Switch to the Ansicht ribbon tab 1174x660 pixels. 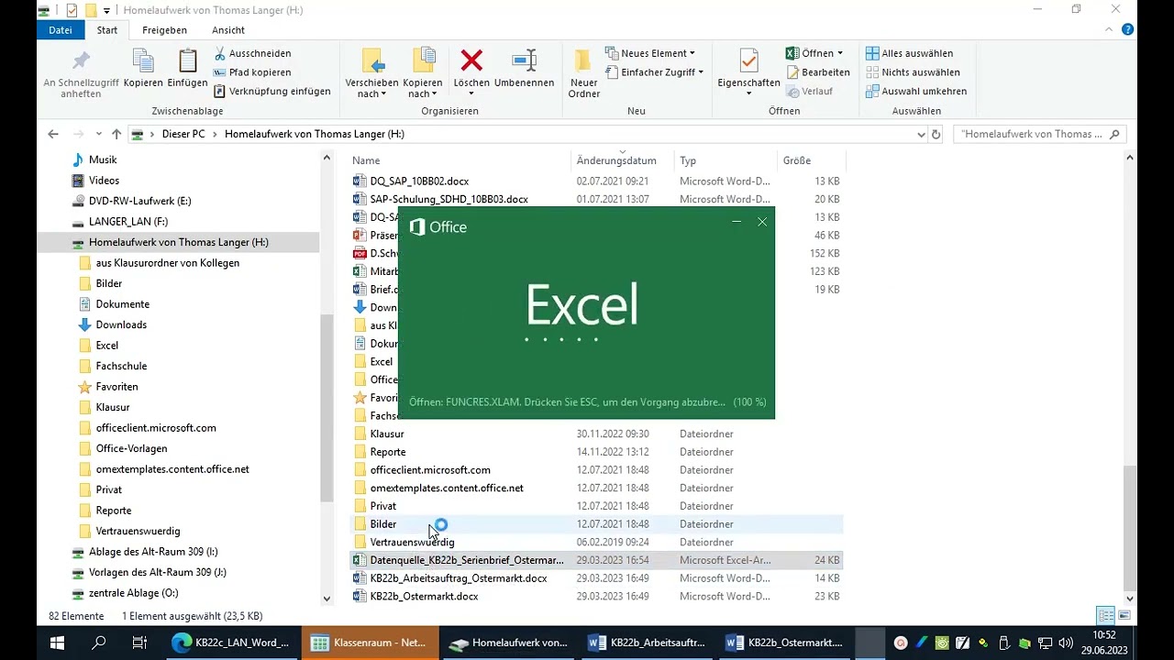coord(228,29)
